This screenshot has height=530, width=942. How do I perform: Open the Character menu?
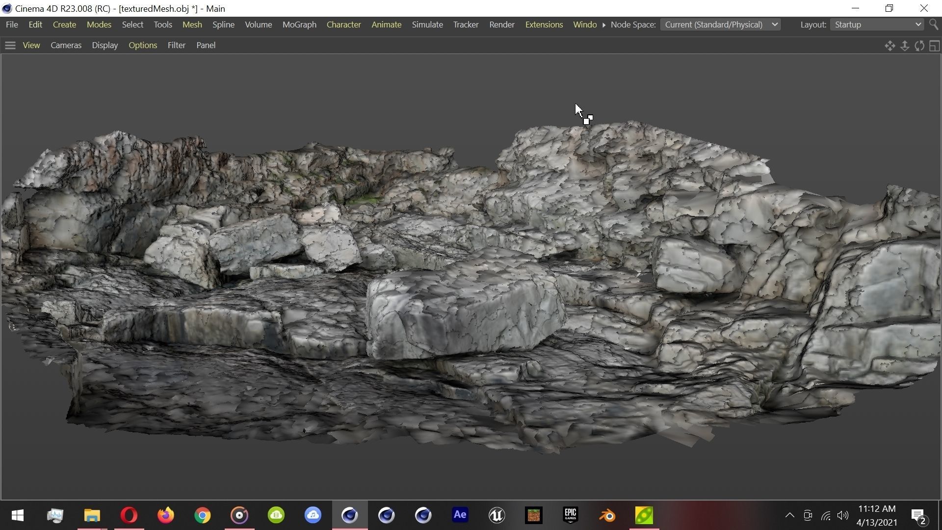point(344,25)
